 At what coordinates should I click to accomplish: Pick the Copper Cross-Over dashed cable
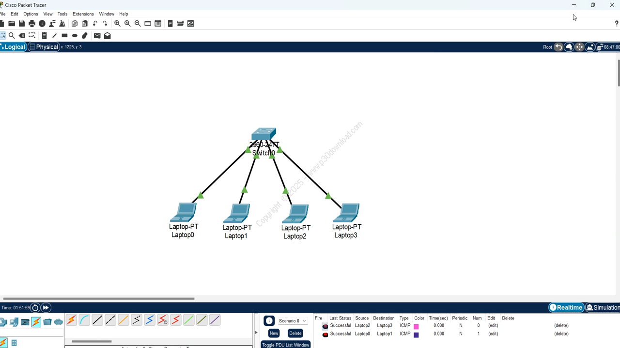[110, 320]
